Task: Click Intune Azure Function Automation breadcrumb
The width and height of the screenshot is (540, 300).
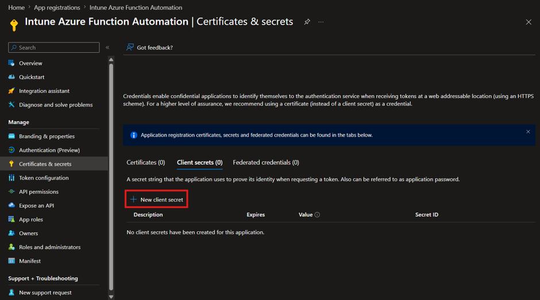Action: (136, 7)
